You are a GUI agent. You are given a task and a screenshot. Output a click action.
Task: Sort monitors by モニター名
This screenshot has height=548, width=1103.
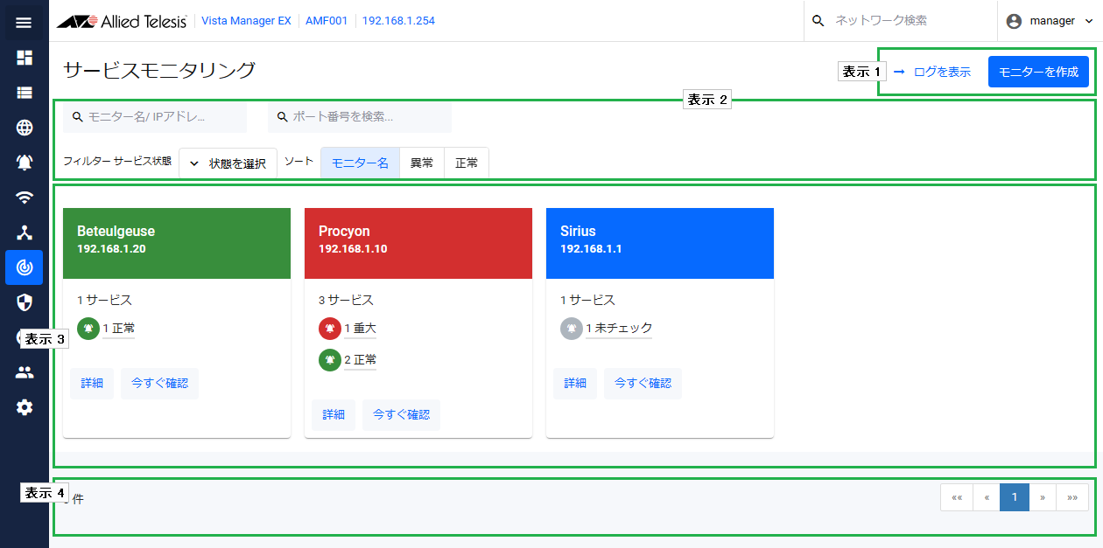(x=360, y=163)
